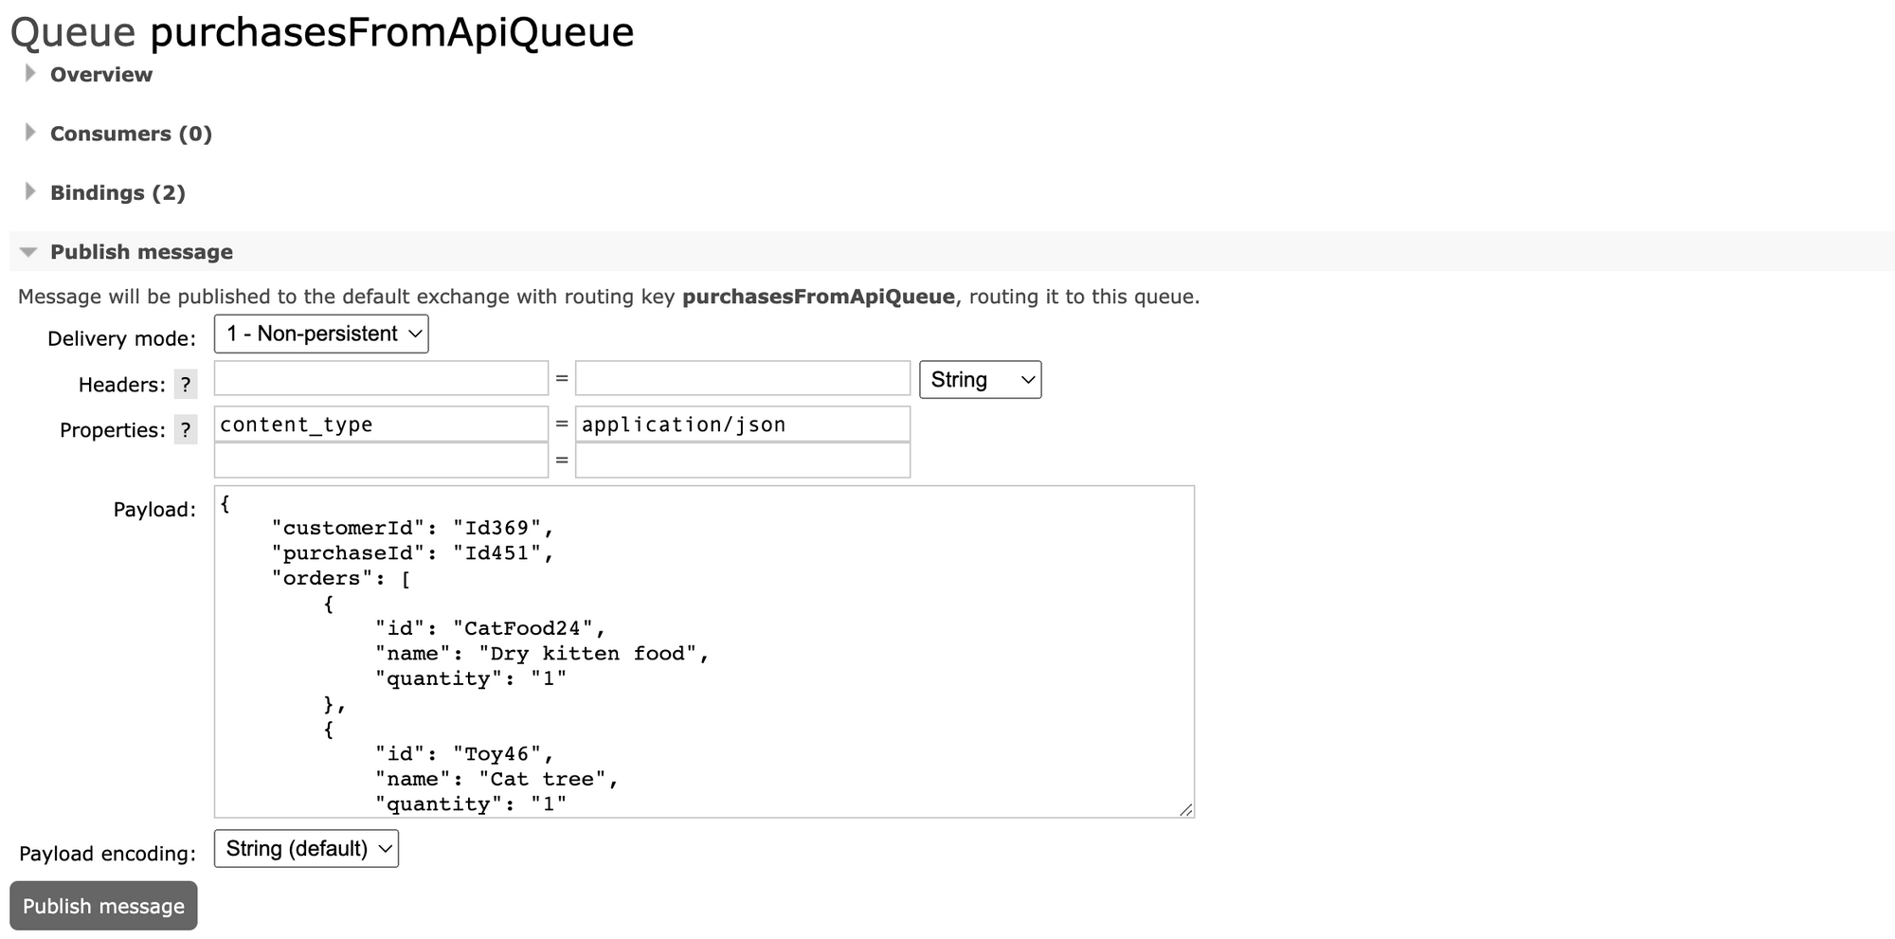1895x939 pixels.
Task: Click the Bindings section arrow icon
Action: [x=28, y=190]
